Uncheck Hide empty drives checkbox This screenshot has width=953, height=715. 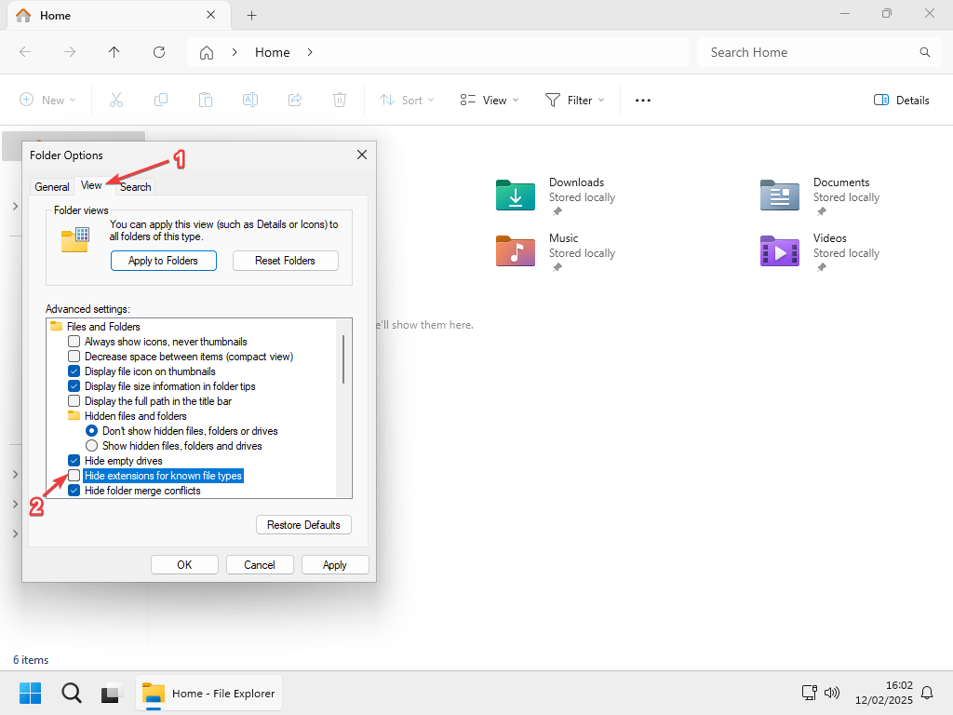tap(74, 461)
